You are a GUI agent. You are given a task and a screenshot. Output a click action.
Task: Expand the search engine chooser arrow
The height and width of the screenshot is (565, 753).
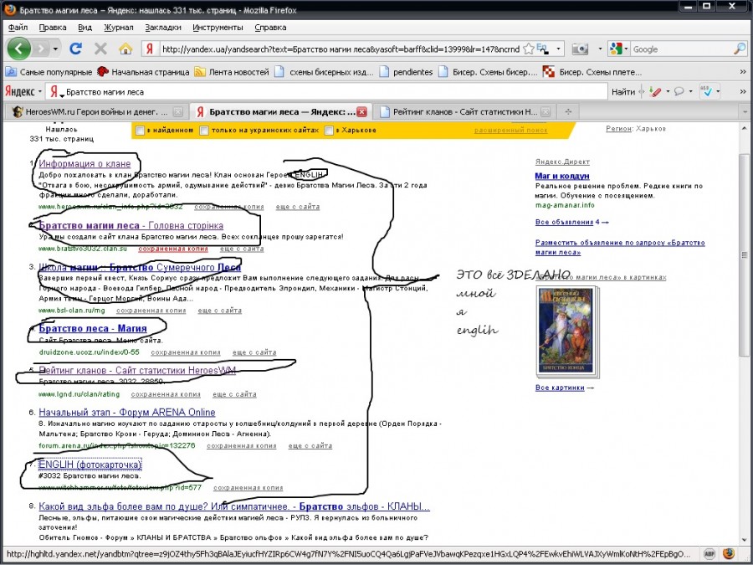[626, 49]
